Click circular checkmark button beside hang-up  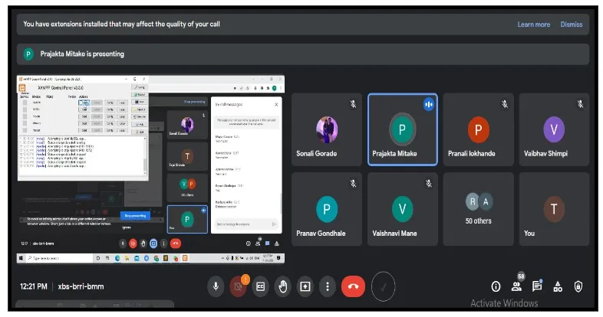383,286
